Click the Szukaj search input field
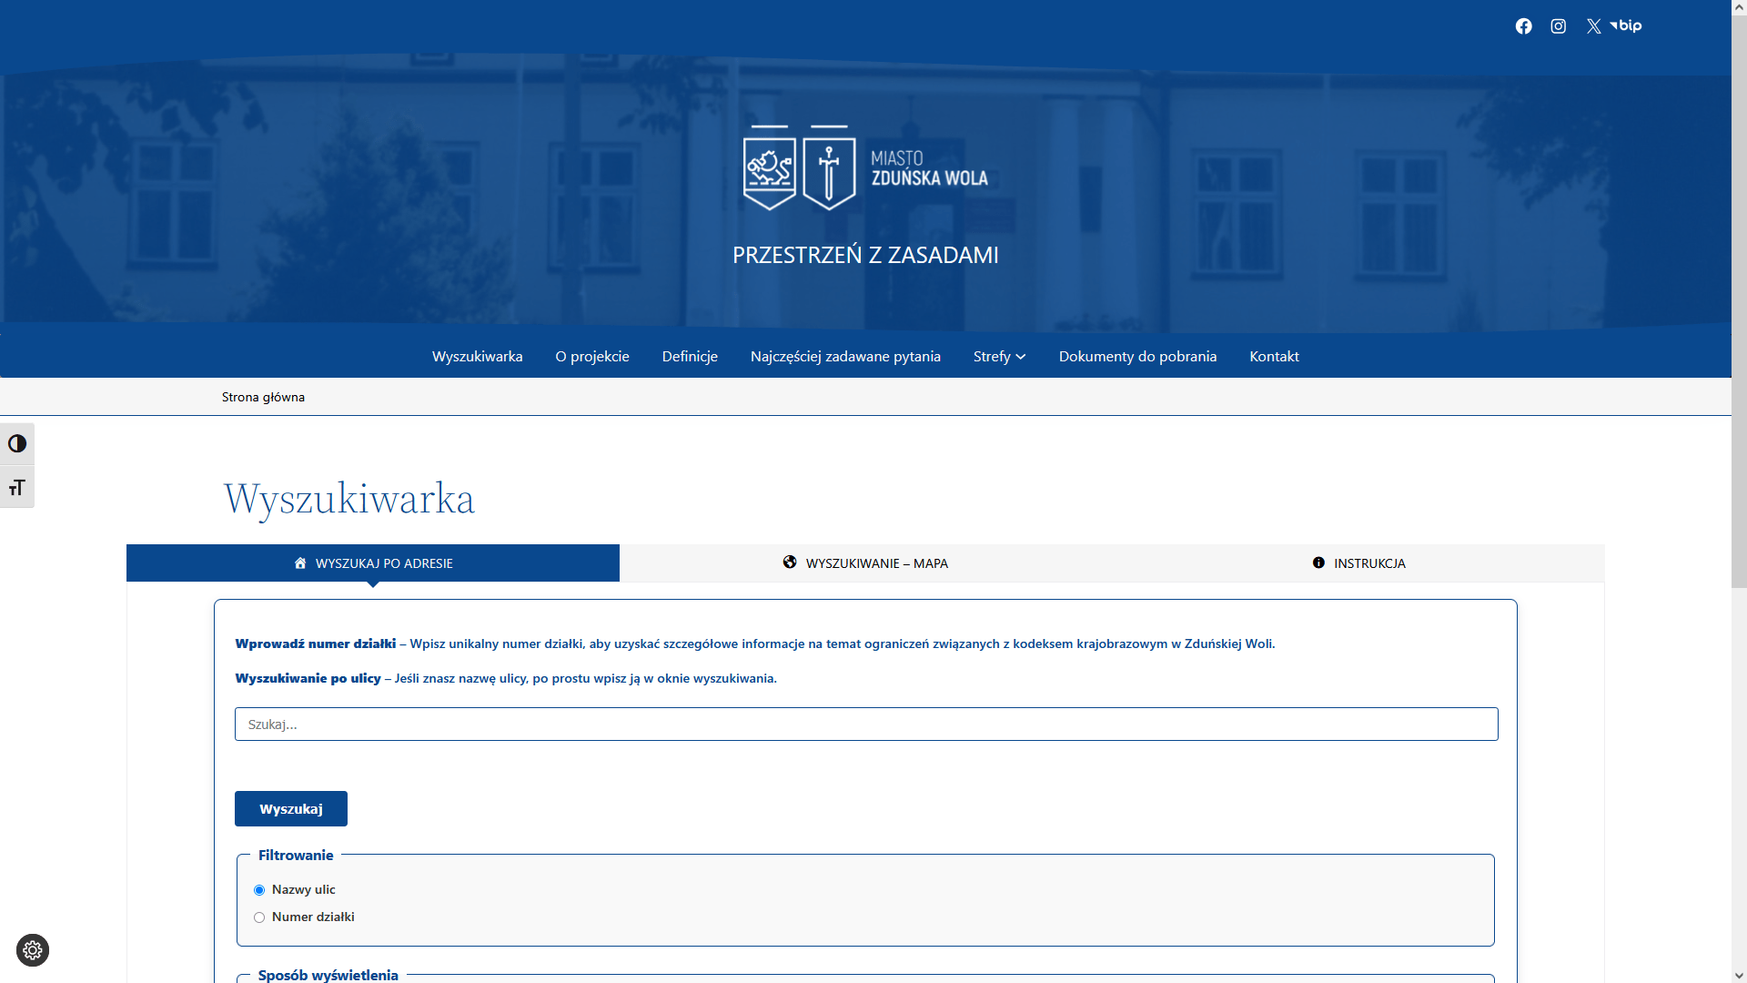The image size is (1747, 983). (x=865, y=725)
